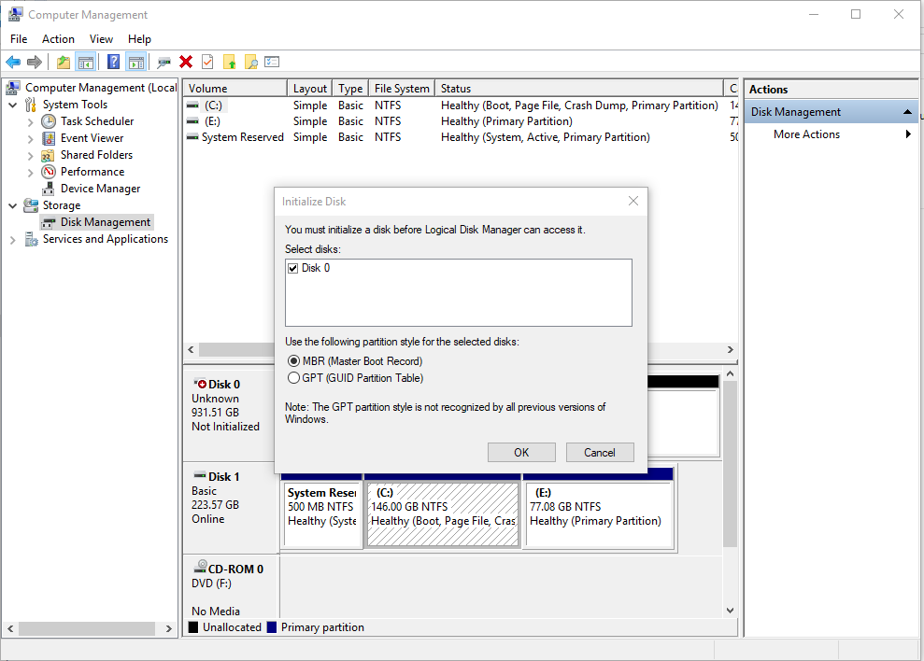Image resolution: width=924 pixels, height=661 pixels.
Task: Go back with the blue arrow
Action: pyautogui.click(x=13, y=62)
